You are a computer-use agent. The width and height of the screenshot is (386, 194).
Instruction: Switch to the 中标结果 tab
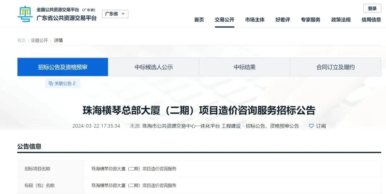pos(244,67)
